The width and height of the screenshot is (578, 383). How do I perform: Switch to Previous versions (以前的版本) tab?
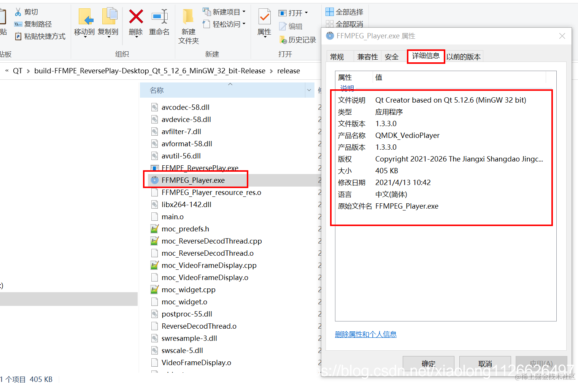464,57
